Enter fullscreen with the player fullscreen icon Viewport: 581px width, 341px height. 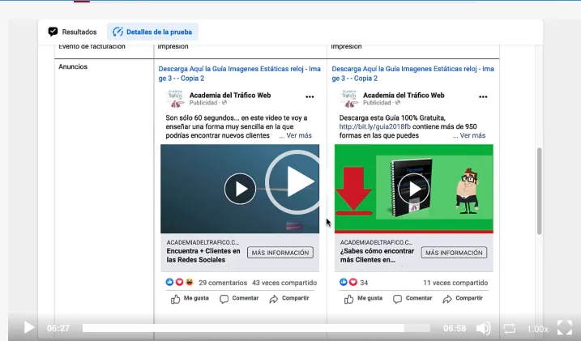565,328
